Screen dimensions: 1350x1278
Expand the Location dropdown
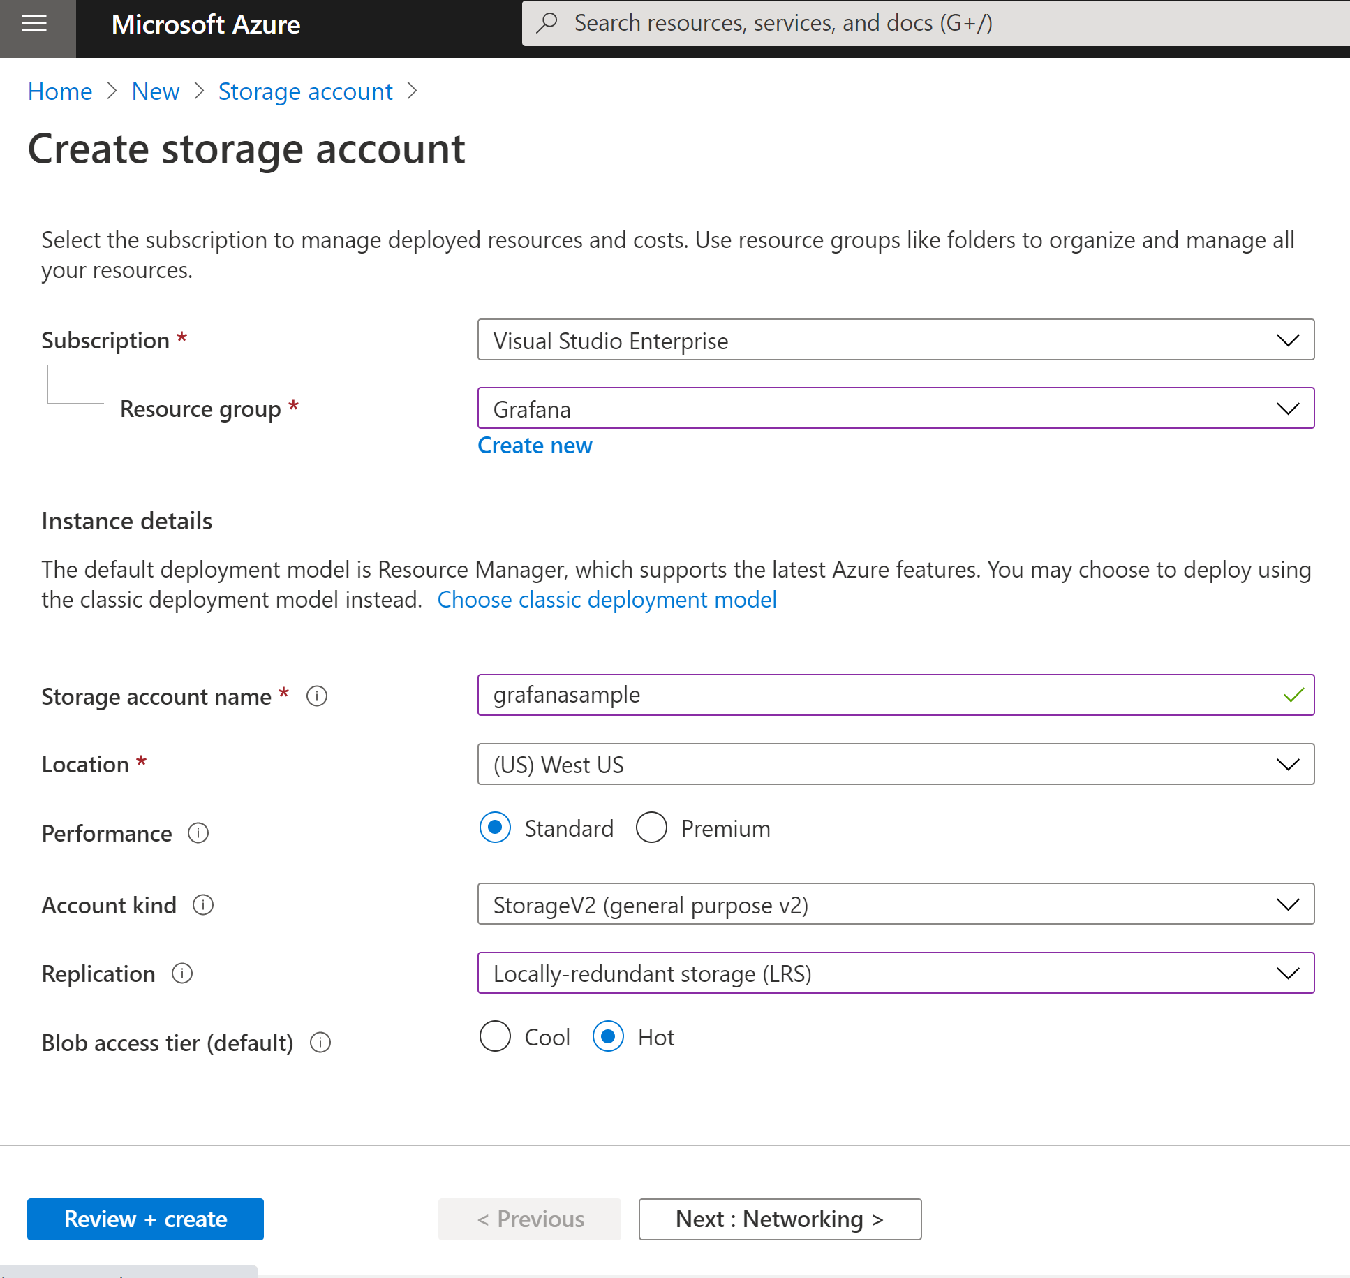[x=896, y=765]
